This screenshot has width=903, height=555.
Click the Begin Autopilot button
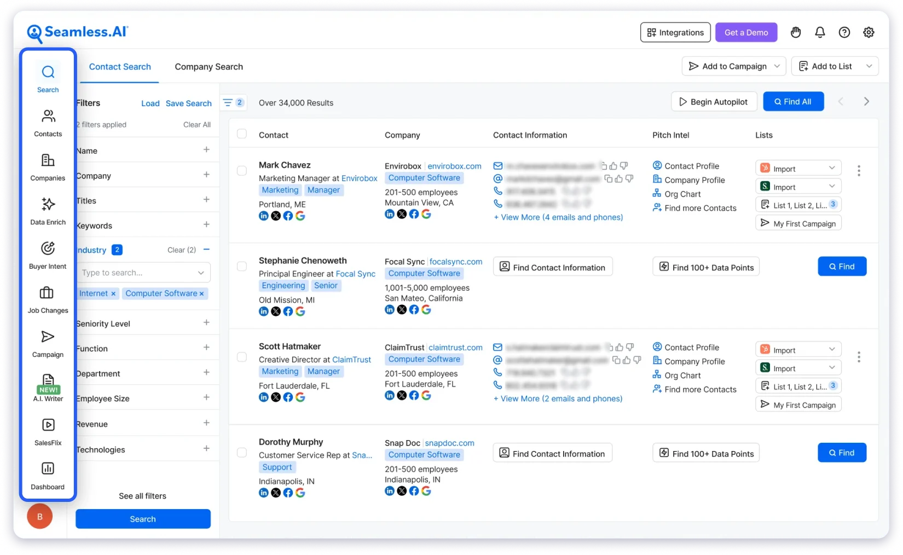[714, 101]
